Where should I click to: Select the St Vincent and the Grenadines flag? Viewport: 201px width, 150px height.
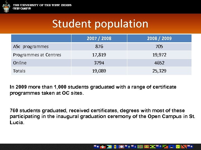[x=178, y=147]
